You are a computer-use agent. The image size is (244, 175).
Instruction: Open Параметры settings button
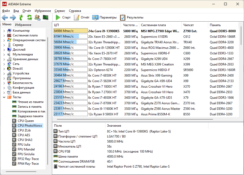(x=104, y=17)
